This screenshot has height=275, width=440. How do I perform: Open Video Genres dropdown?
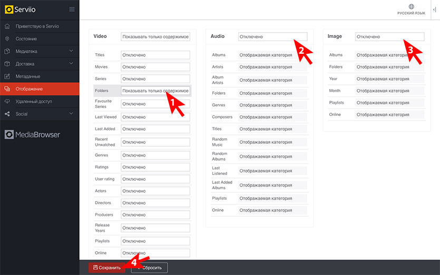[x=155, y=155]
